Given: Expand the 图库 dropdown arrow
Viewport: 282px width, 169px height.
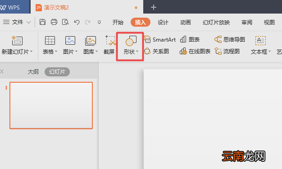Looking at the screenshot, I should pos(97,52).
